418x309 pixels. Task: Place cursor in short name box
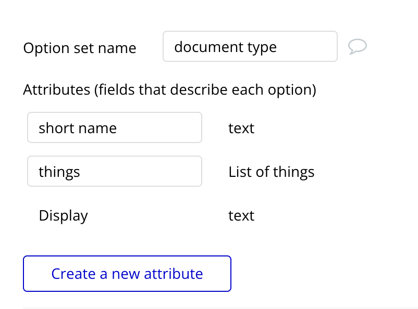[115, 128]
